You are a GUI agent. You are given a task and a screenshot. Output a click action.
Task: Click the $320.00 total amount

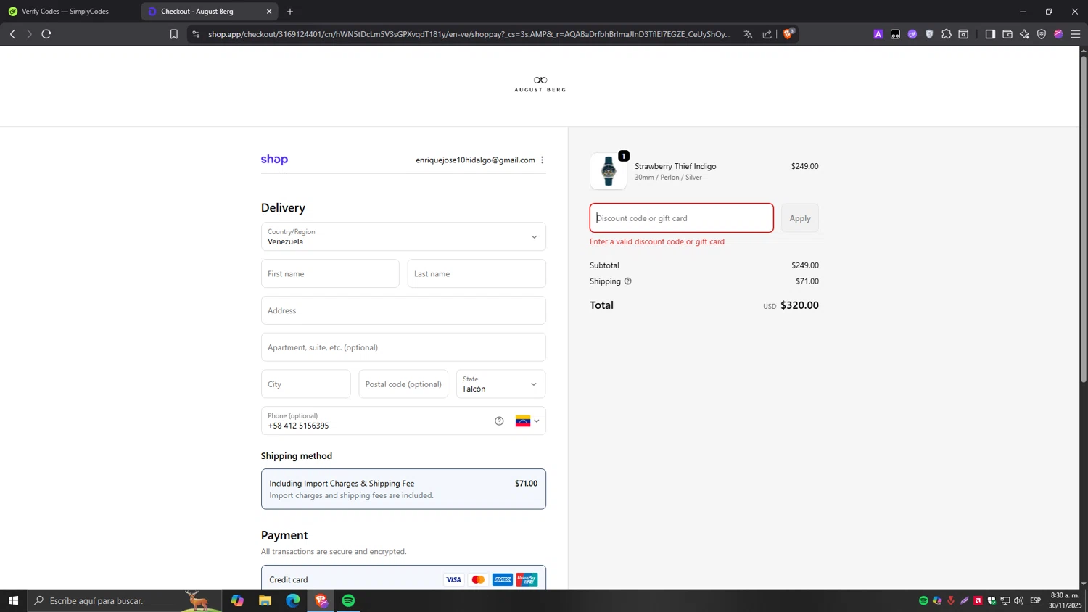[799, 305]
